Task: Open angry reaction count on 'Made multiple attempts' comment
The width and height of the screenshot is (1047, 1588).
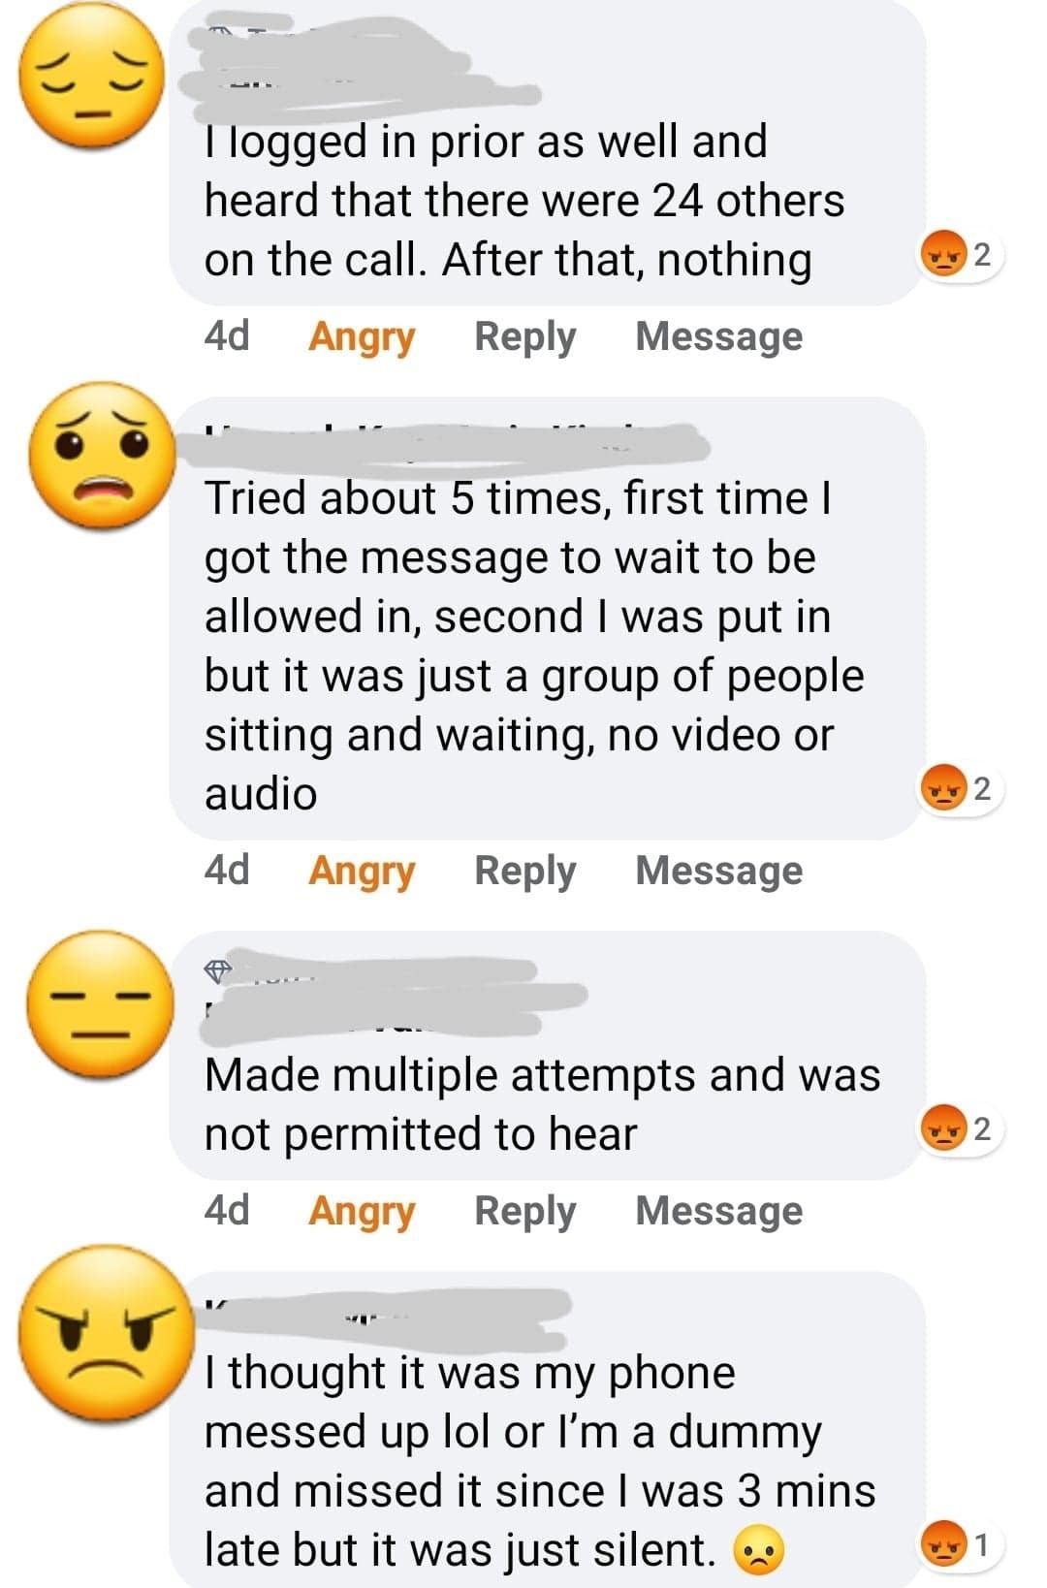Action: [961, 1128]
